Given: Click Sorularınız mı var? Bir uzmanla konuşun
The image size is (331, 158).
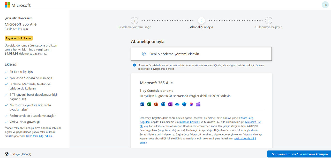Looking at the screenshot, I should click(x=299, y=154).
